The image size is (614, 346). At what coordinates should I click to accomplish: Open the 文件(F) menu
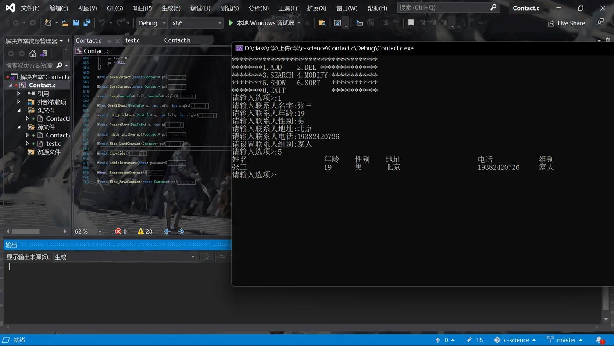(x=30, y=8)
